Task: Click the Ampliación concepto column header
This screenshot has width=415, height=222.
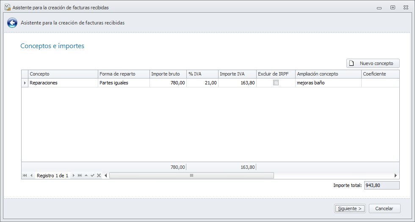Action: (x=328, y=74)
